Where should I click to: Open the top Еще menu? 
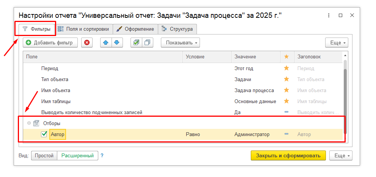[x=337, y=42]
